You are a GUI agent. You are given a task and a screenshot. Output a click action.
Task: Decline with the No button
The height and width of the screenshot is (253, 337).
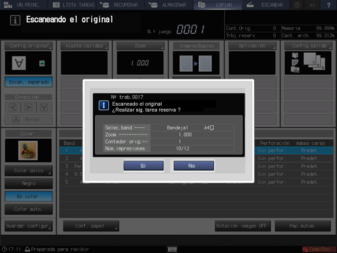[194, 166]
